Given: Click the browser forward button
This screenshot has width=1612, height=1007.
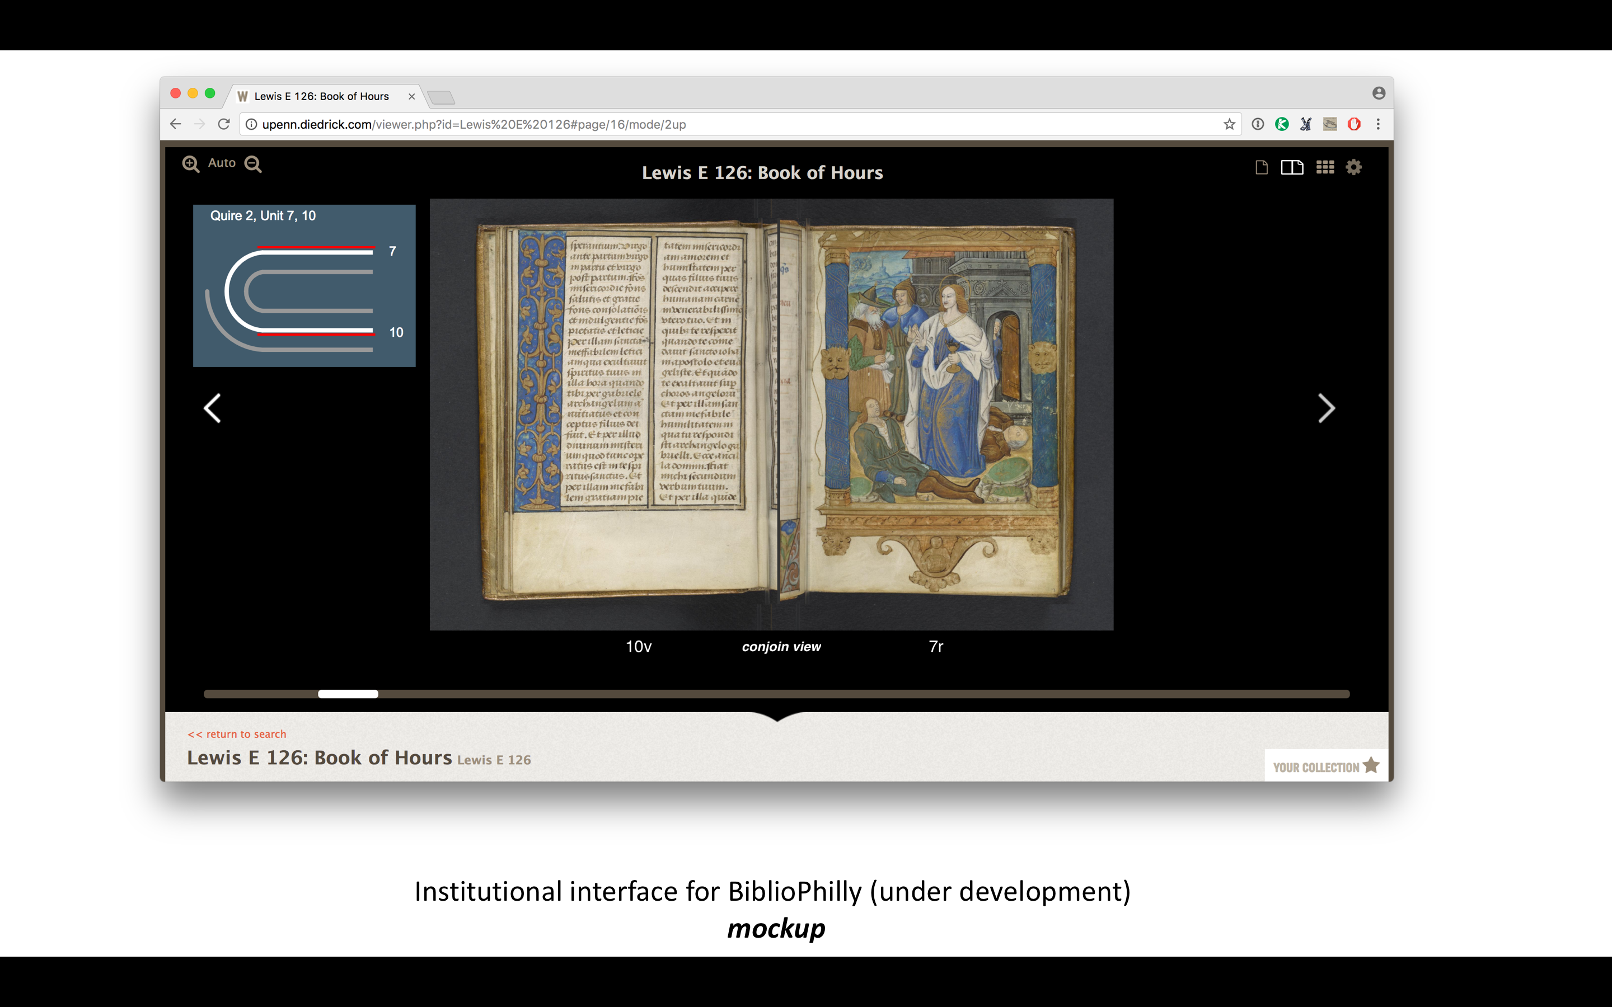Looking at the screenshot, I should 199,124.
